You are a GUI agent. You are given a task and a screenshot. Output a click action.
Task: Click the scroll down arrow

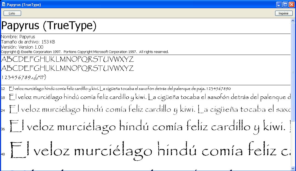point(293,168)
